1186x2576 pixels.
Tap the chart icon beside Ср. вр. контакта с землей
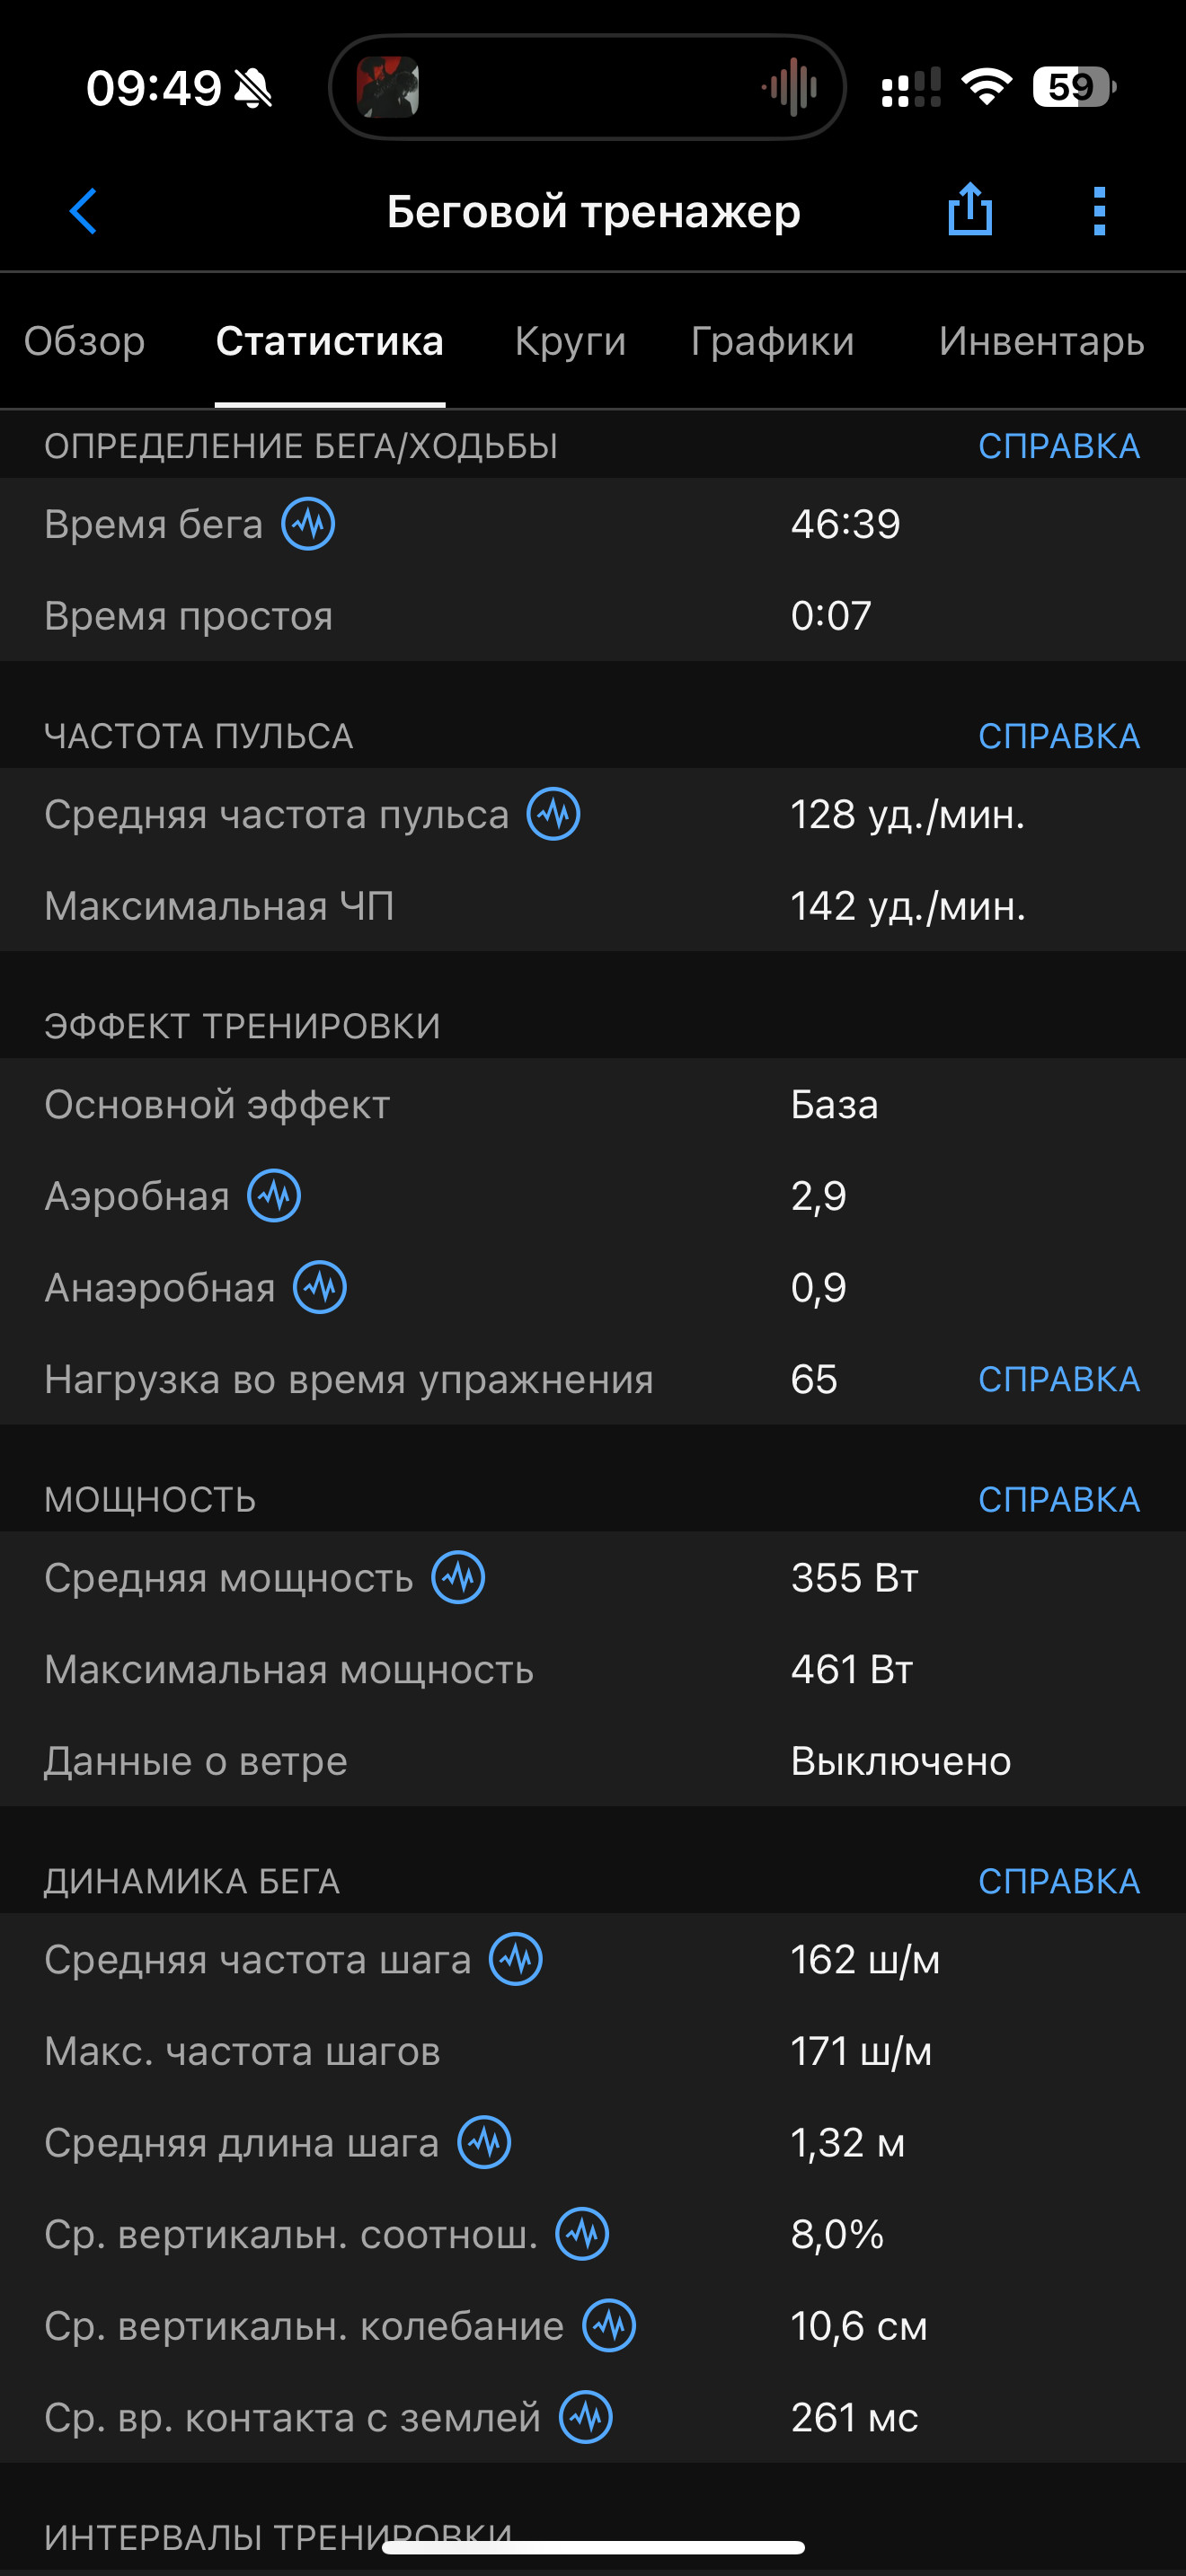pos(586,2418)
